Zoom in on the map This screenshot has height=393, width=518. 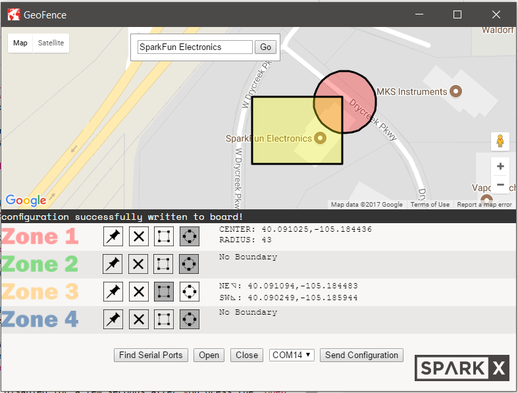[x=500, y=167]
